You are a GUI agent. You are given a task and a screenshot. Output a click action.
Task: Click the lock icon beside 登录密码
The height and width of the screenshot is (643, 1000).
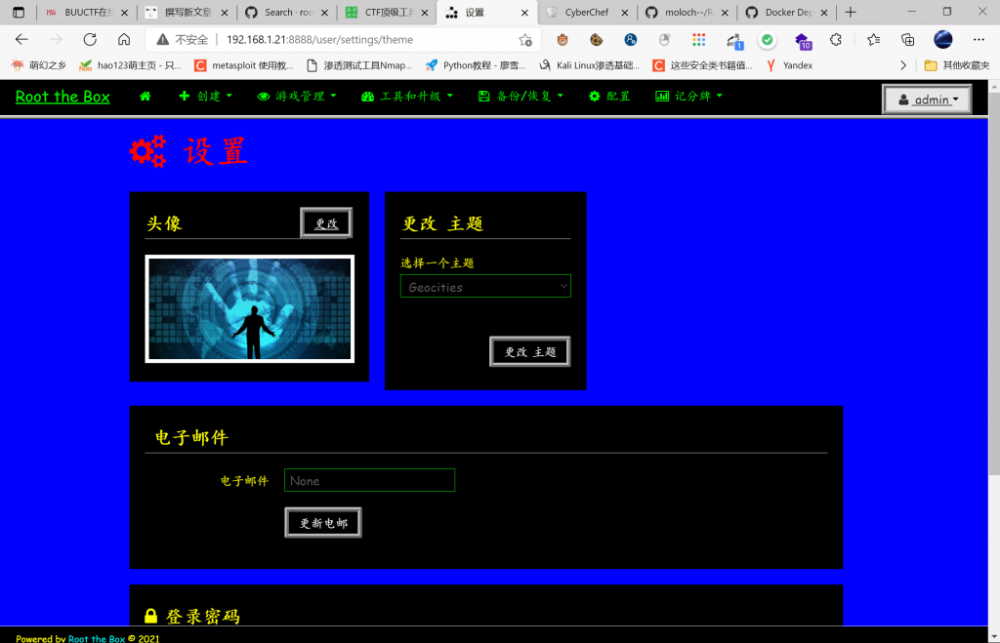(151, 616)
